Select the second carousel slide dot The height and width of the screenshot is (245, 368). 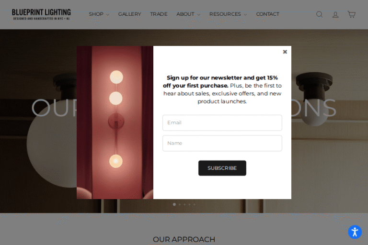(180, 204)
